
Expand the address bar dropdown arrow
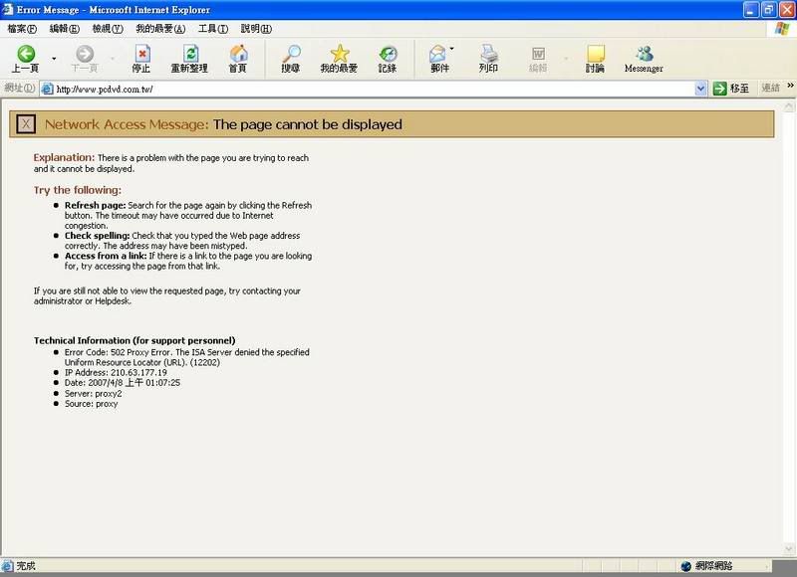[x=700, y=89]
